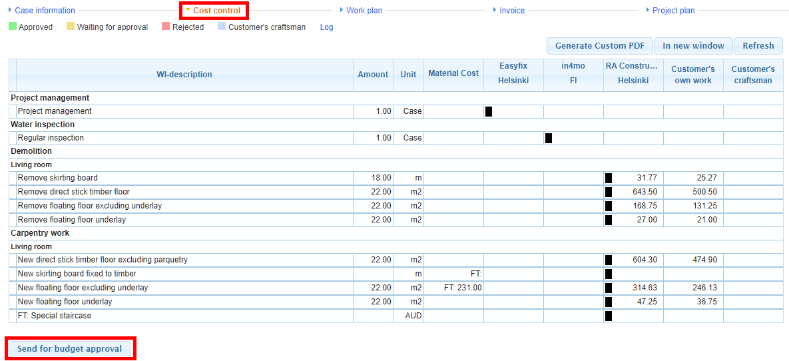Open the Invoice section
This screenshot has height=361, width=789.
[x=511, y=11]
